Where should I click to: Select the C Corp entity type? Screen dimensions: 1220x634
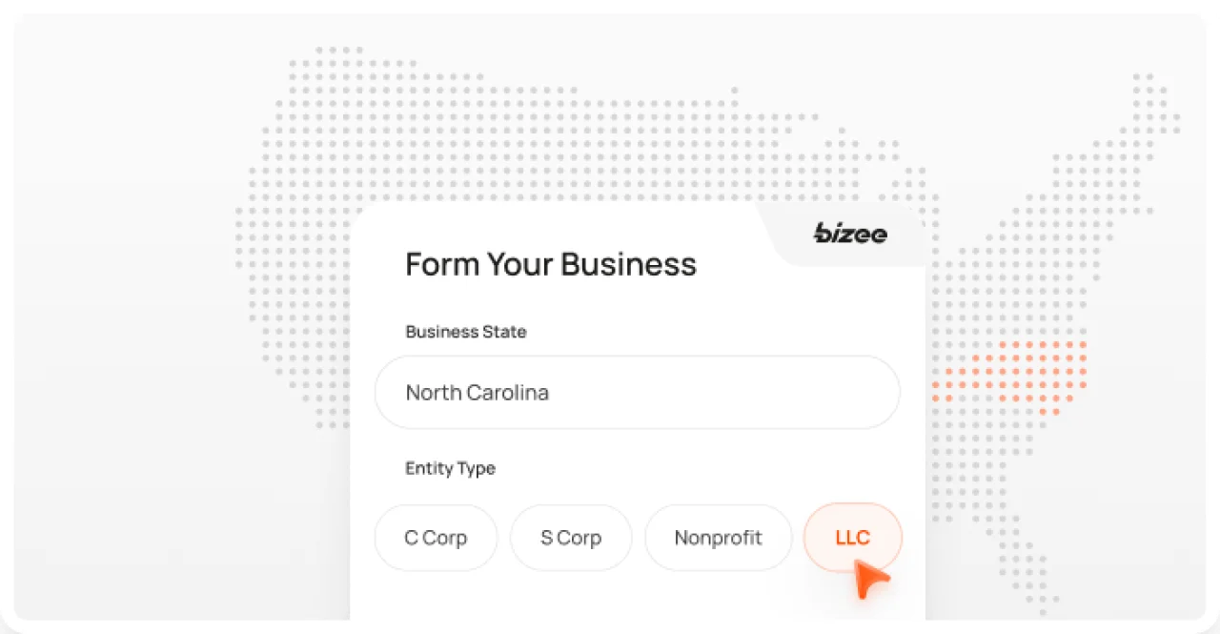coord(436,538)
